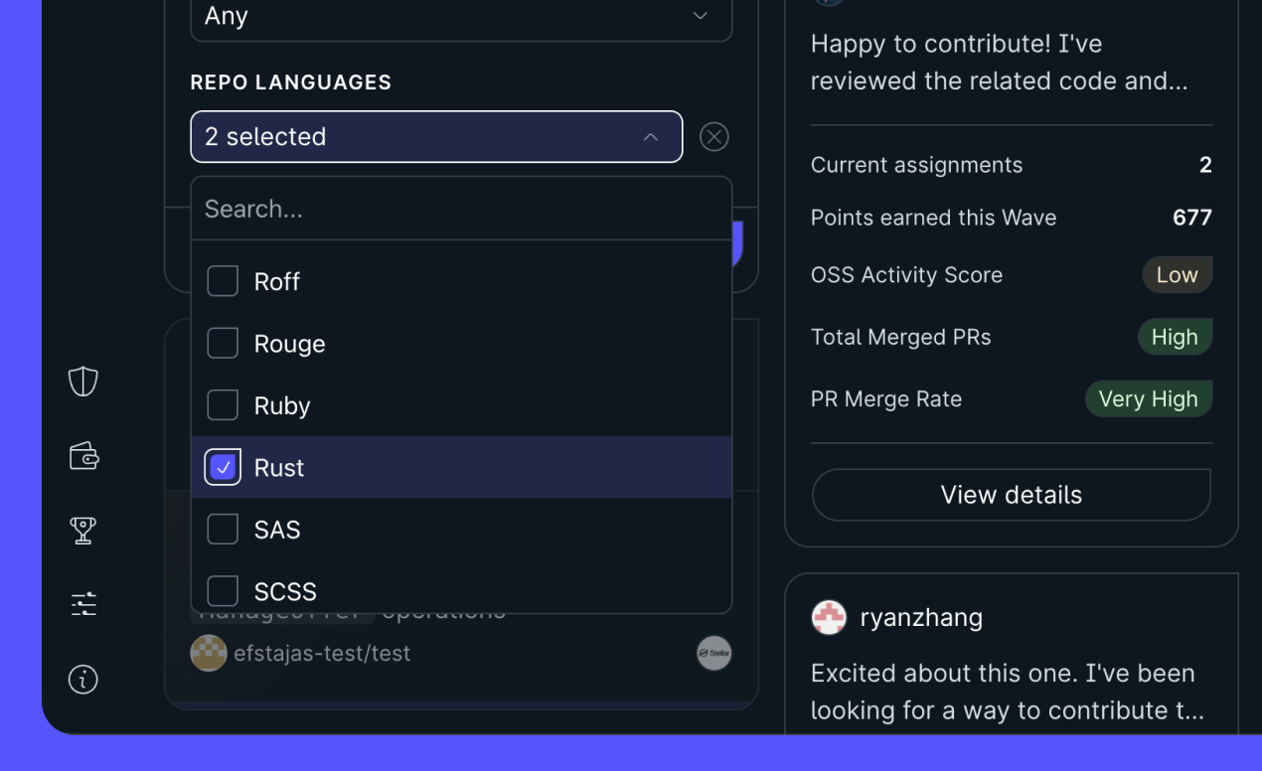Open the trophy leaderboard icon
This screenshot has height=771, width=1262.
click(x=82, y=530)
